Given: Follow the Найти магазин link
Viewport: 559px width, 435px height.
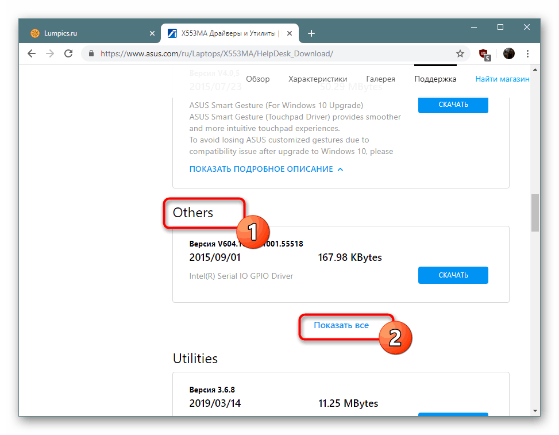Looking at the screenshot, I should pos(502,79).
